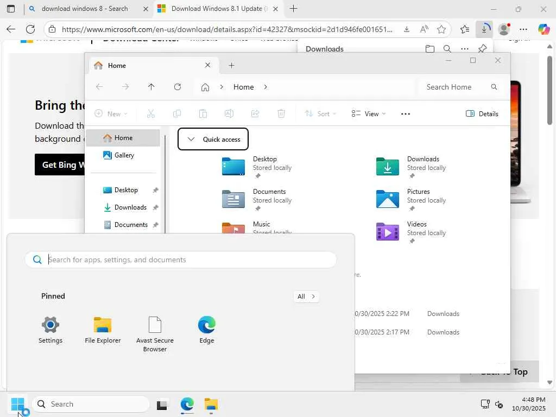Click the Windows Start button on taskbar

coord(17,404)
